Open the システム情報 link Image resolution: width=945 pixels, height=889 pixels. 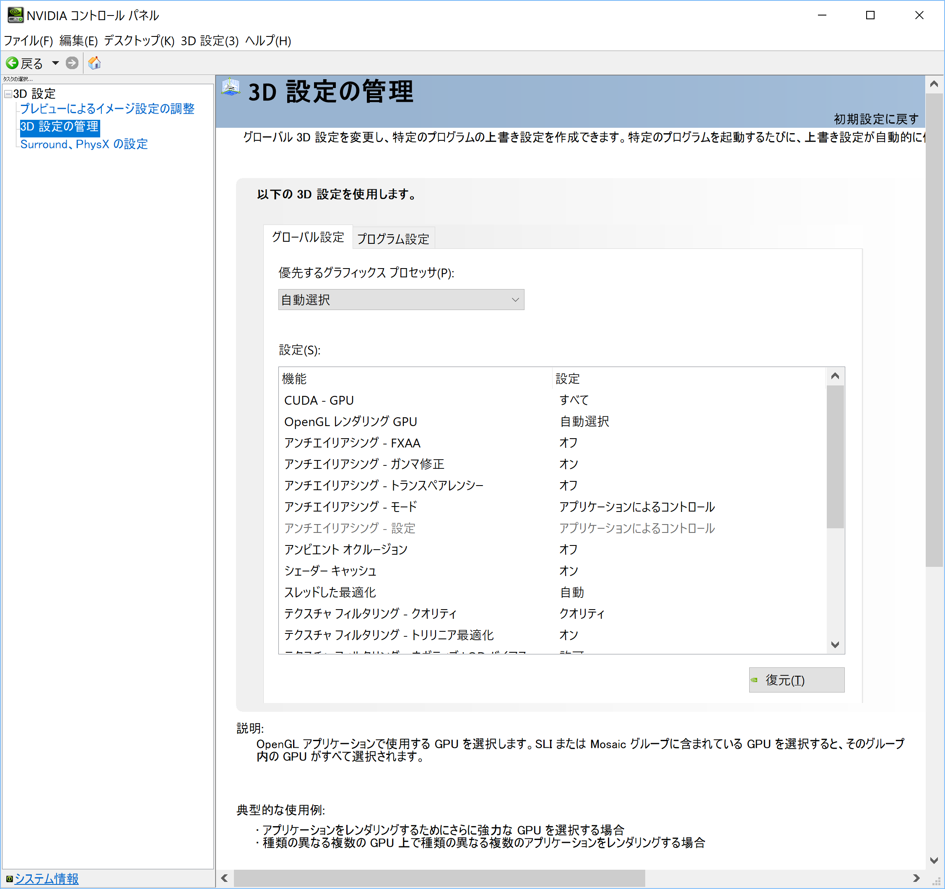pos(47,879)
